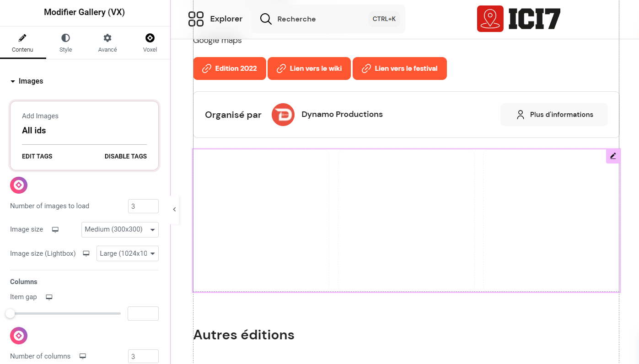The width and height of the screenshot is (639, 364).
Task: Click the Voxel dynamic tag icon above Number of columns
Action: coord(18,335)
